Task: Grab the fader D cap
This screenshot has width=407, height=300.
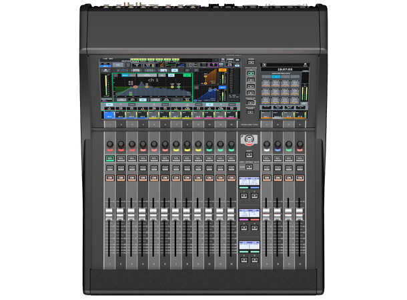Action: (299, 214)
